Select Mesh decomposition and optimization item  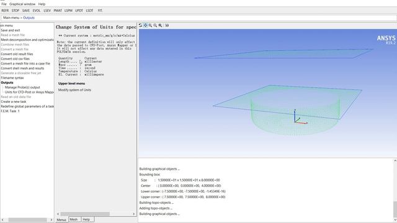tap(27, 40)
